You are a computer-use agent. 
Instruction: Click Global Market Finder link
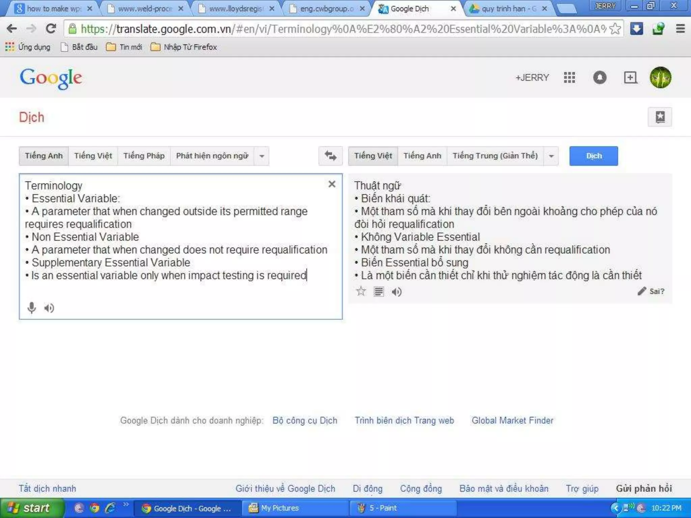click(x=513, y=421)
